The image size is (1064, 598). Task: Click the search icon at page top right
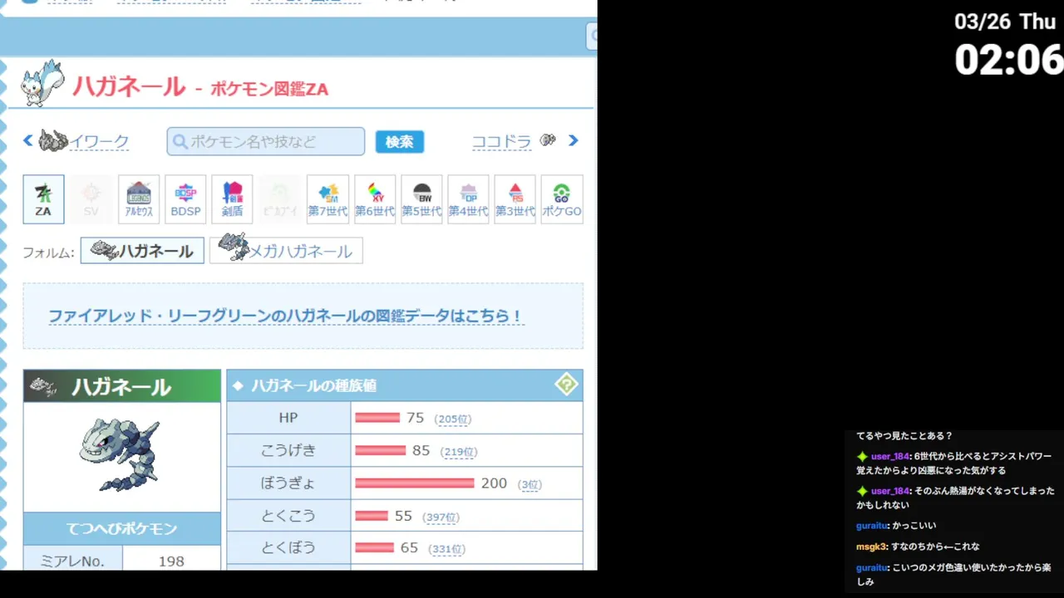click(x=593, y=36)
